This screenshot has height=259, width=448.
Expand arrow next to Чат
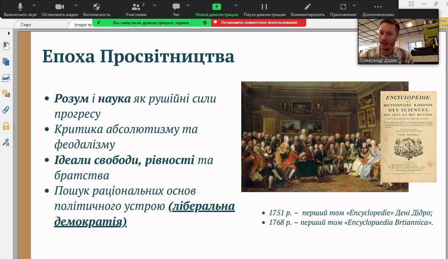point(188,5)
